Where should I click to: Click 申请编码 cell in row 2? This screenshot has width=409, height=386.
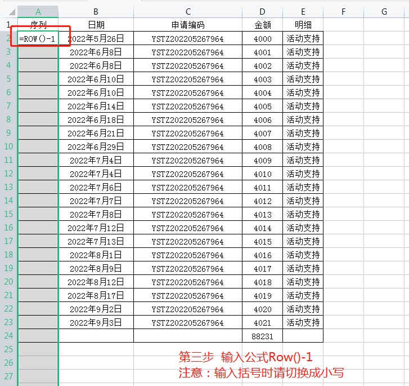click(188, 38)
